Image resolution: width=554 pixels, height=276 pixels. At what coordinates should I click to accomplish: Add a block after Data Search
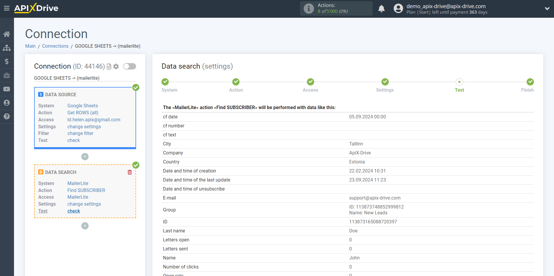click(x=85, y=226)
